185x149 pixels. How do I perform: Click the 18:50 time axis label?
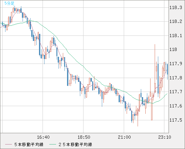tap(84, 137)
